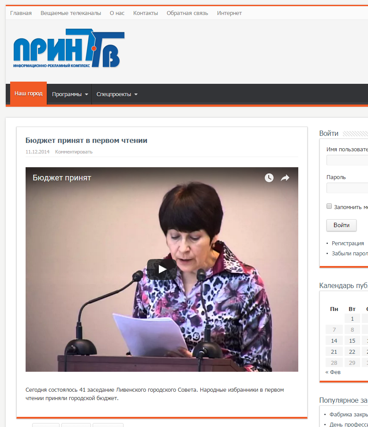Go to previous month « Фев

pos(333,372)
